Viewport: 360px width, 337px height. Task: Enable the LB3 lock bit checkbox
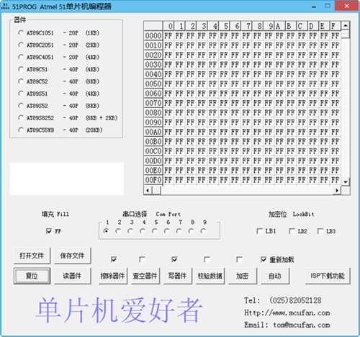coord(320,231)
